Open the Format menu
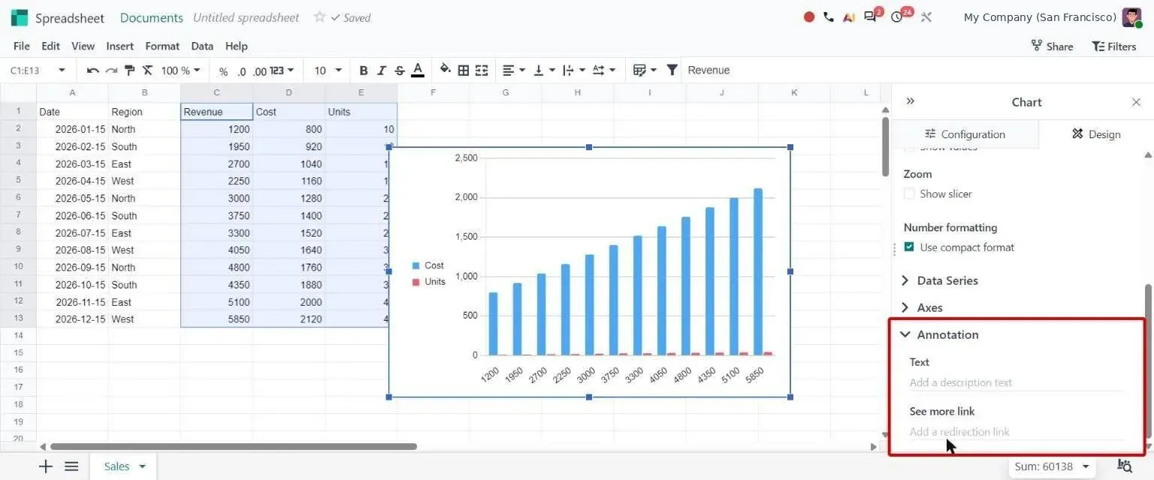Viewport: 1154px width, 480px height. coord(162,46)
